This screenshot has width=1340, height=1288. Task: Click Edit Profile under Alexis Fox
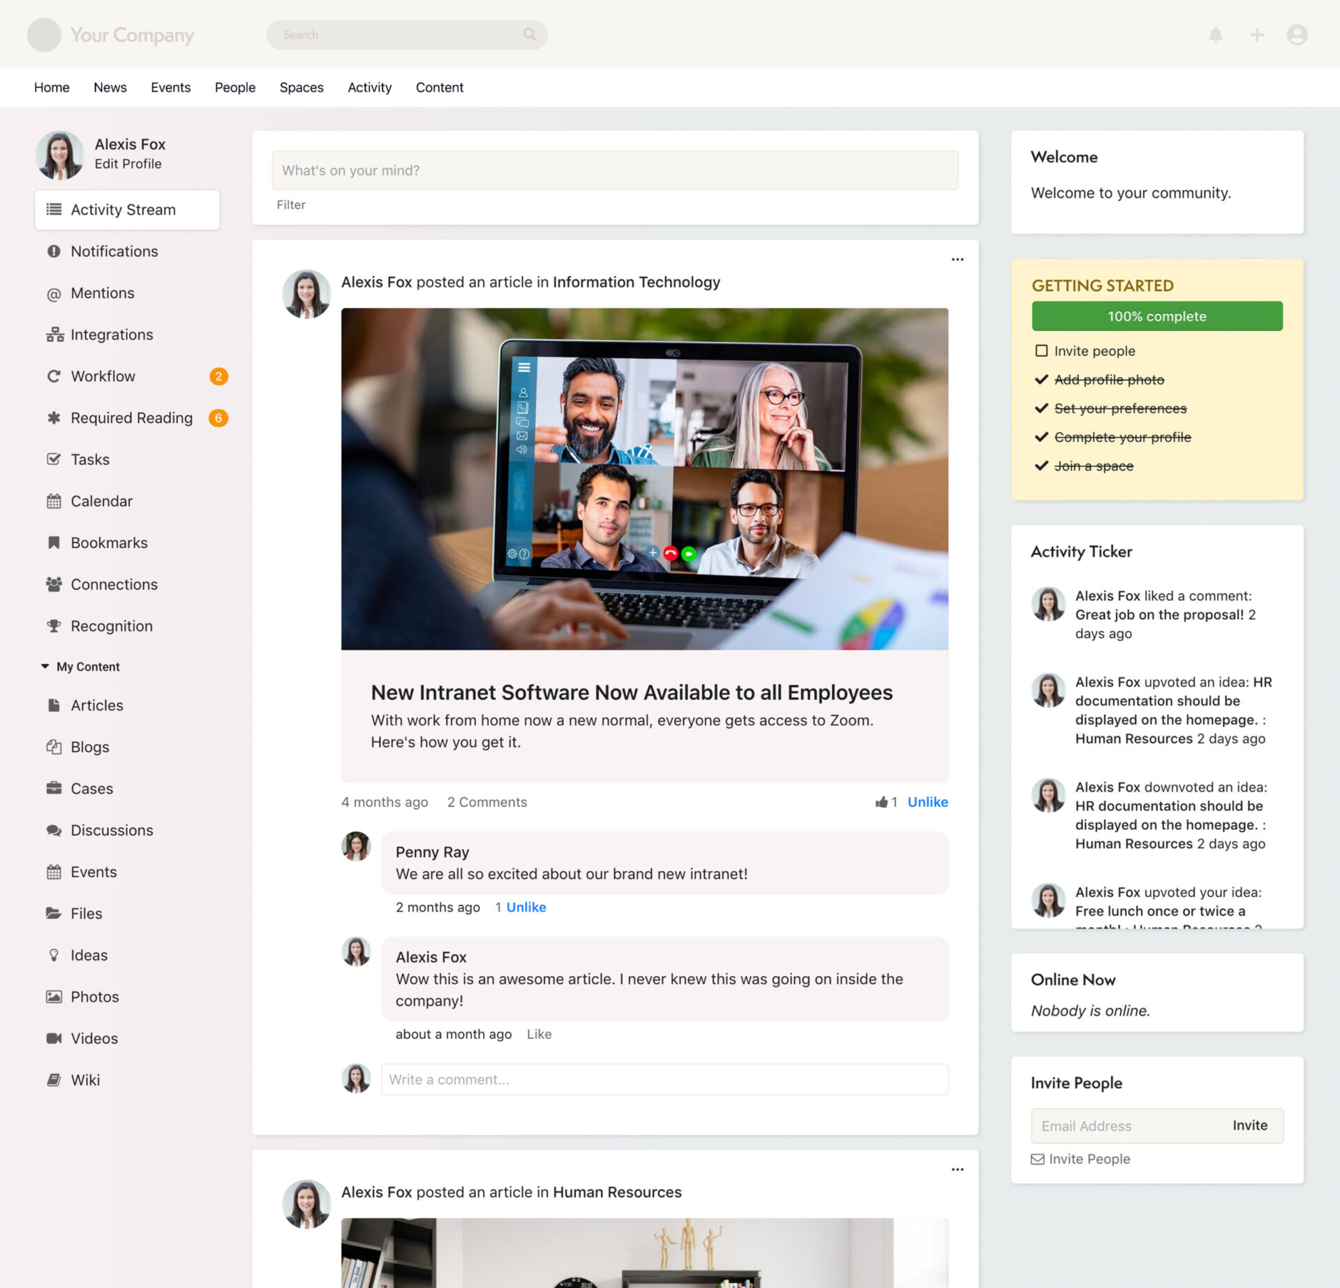click(128, 163)
